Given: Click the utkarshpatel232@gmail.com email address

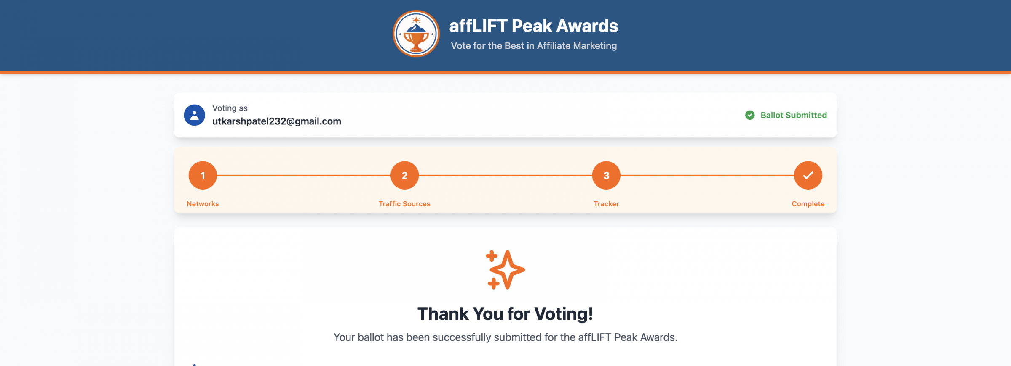Looking at the screenshot, I should click(277, 121).
